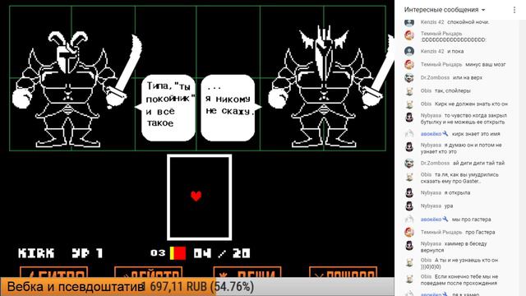Click chat text 'спокойной ночи.'
Image resolution: width=526 pixels, height=296 pixels.
468,22
